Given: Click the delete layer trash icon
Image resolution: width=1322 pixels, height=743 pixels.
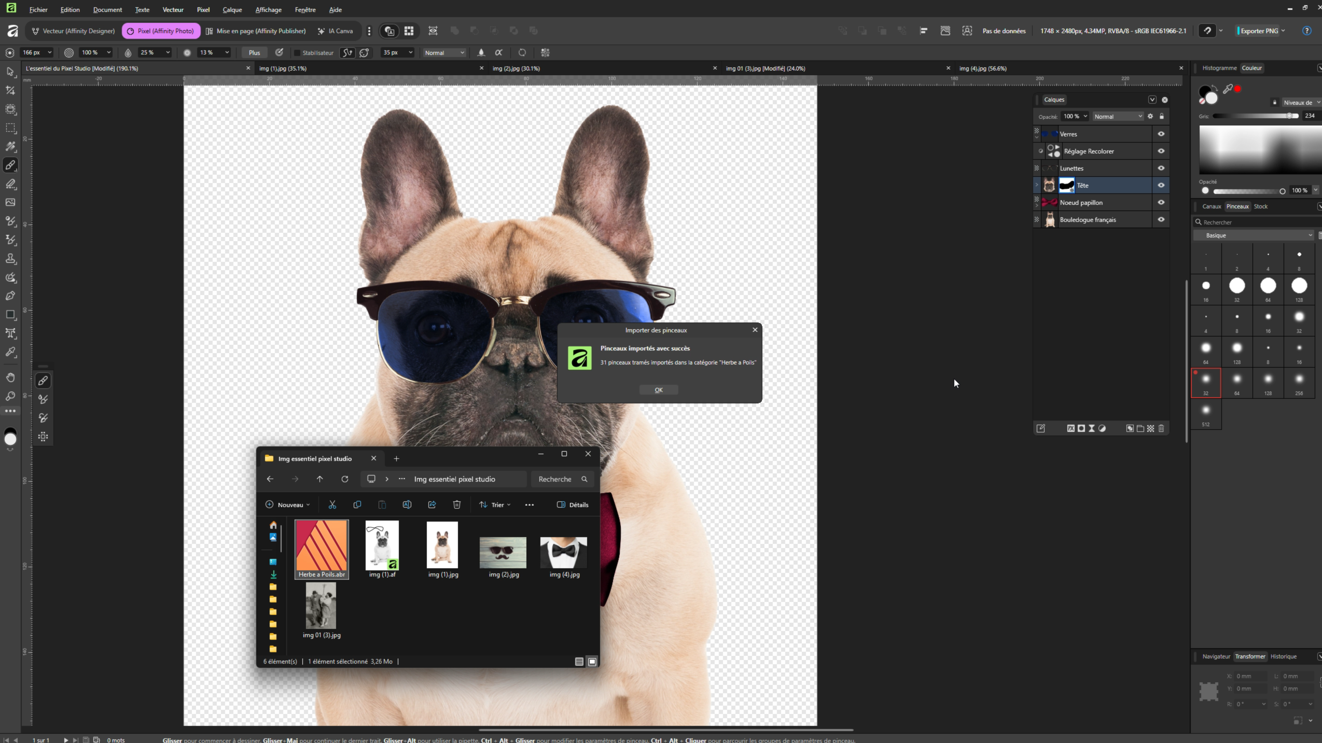Looking at the screenshot, I should [x=1161, y=428].
